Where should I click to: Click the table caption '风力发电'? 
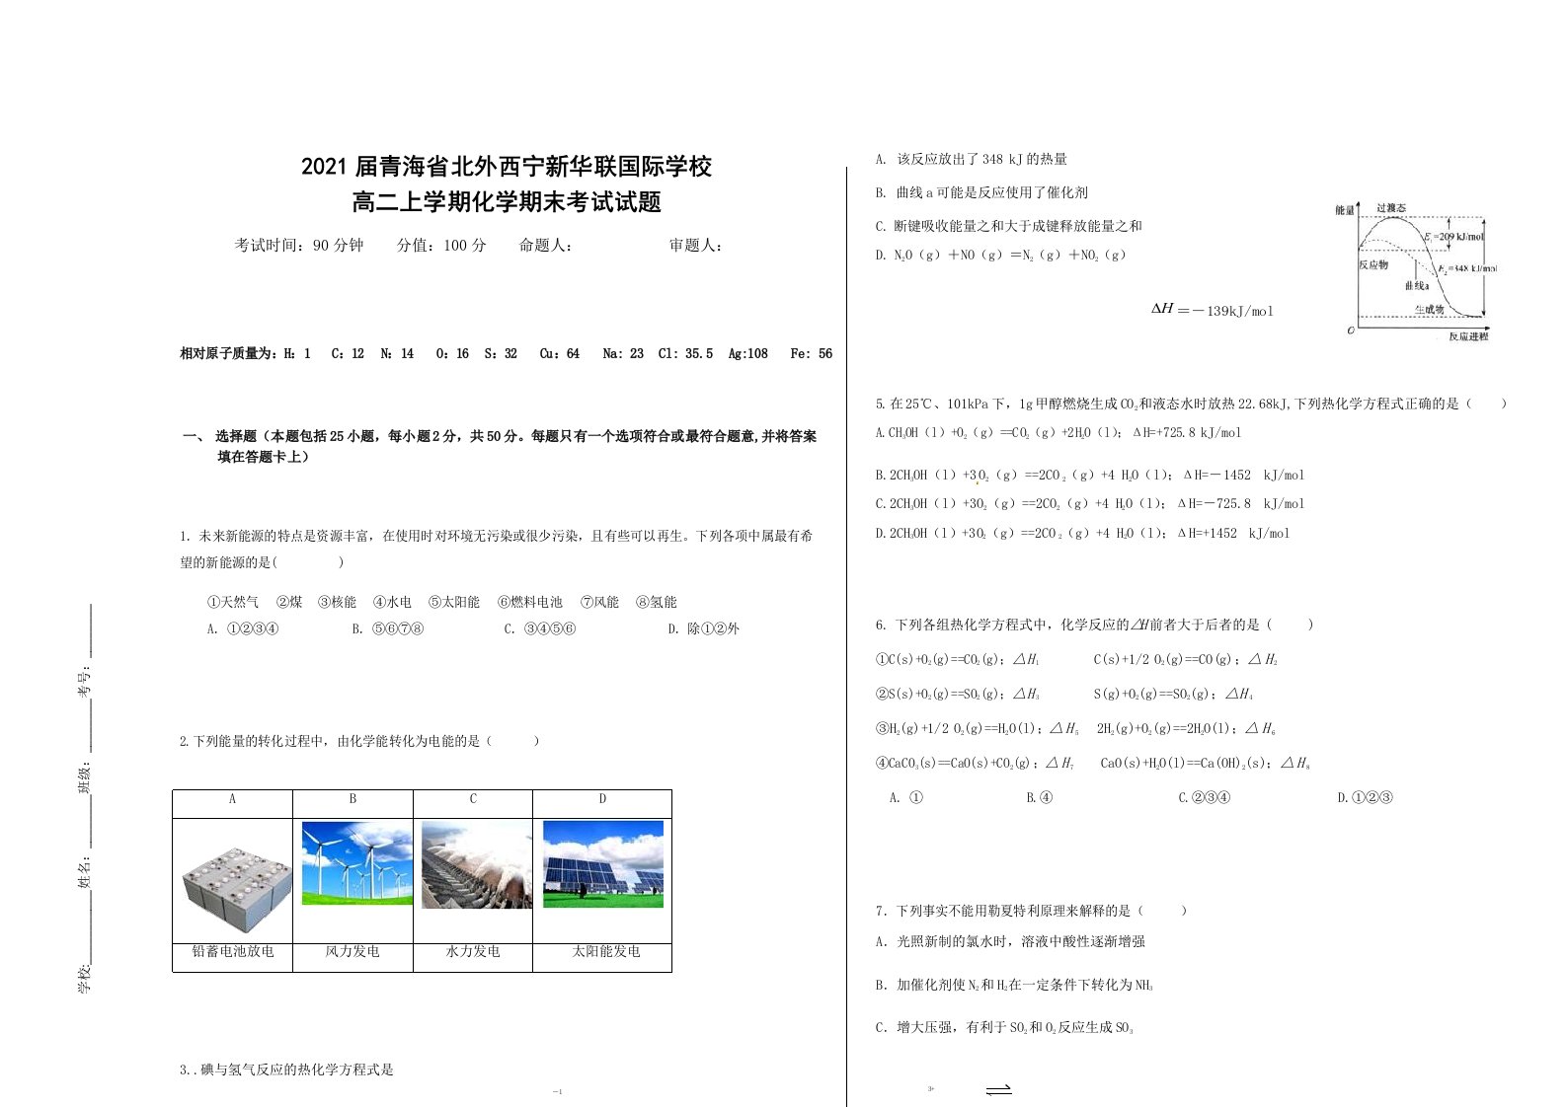click(353, 952)
